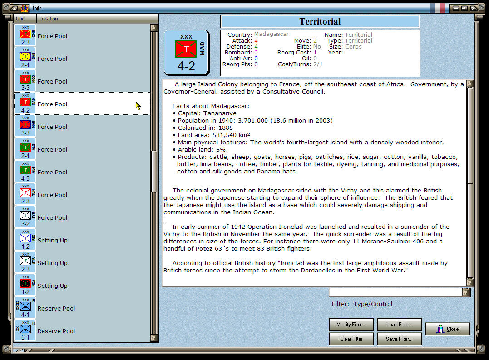Click the MAR 3-3 blue counter in sidebar
Image resolution: width=489 pixels, height=360 pixels.
coord(25,127)
